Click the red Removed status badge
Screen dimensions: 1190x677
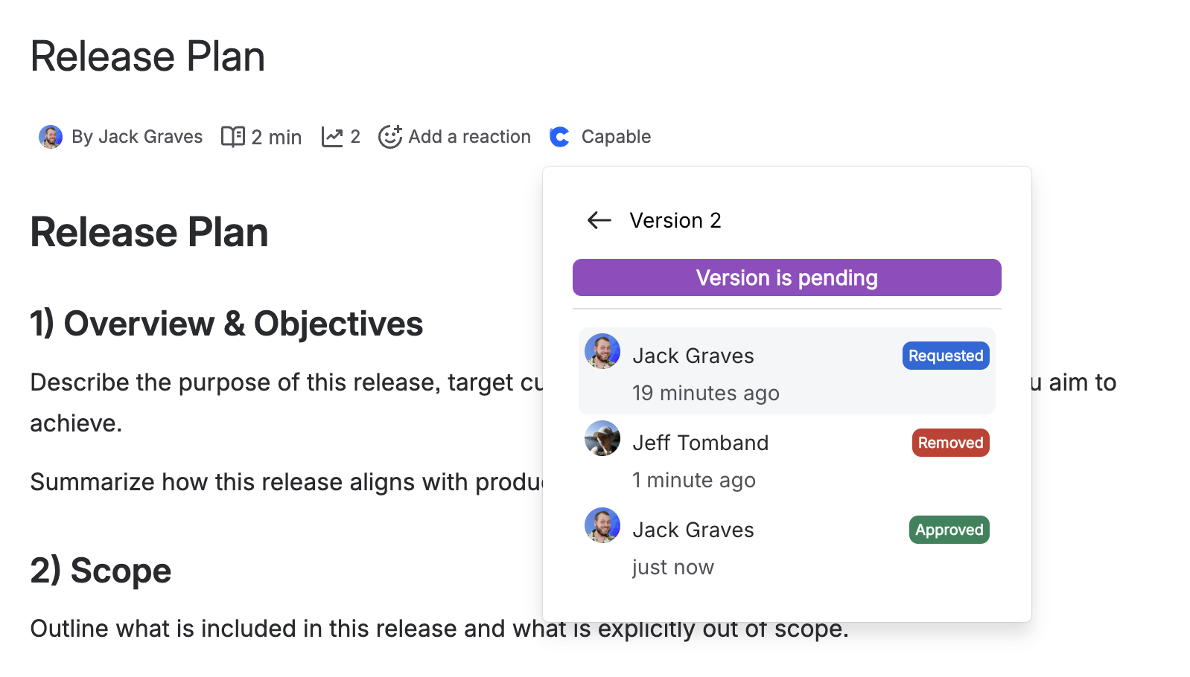[950, 443]
